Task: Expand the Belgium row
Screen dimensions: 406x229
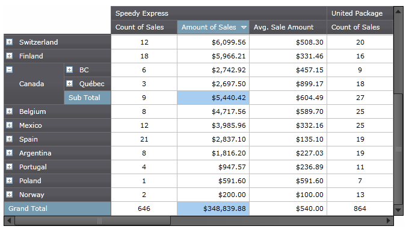Action: 9,111
